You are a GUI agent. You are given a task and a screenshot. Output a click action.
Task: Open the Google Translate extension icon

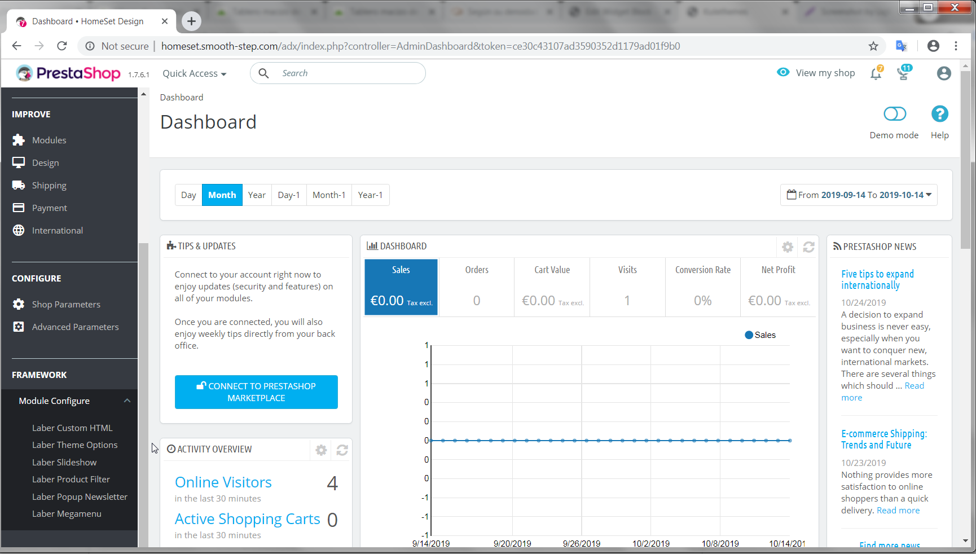click(902, 46)
